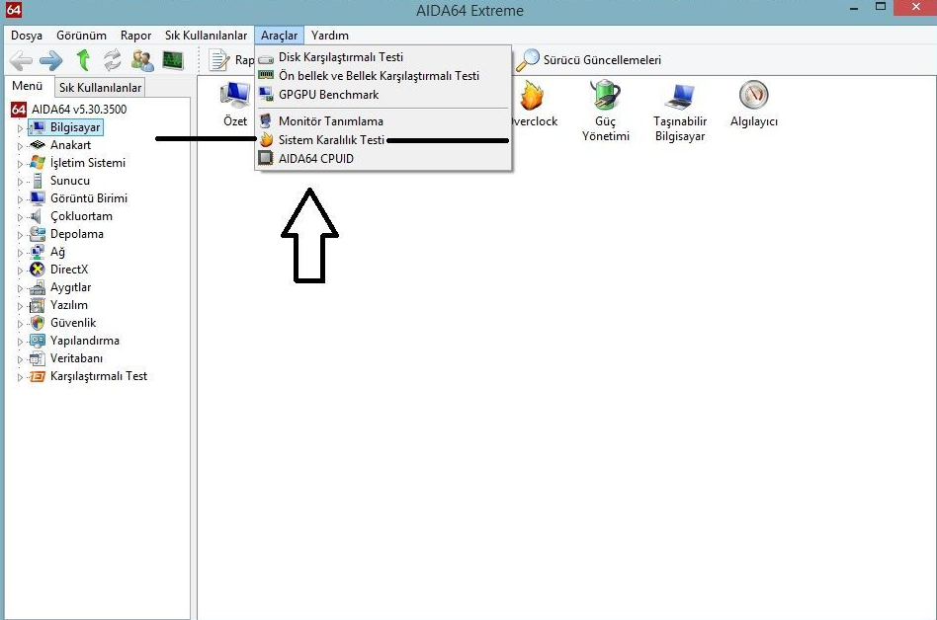Open the Dosya menu
This screenshot has height=620, width=937.
[27, 36]
